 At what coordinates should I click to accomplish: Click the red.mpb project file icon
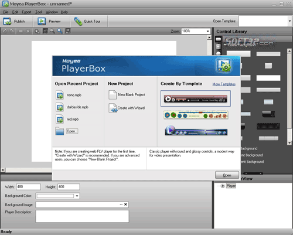pyautogui.click(x=60, y=119)
